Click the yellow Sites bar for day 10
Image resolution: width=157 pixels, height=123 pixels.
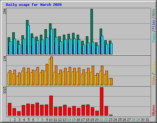pyautogui.click(x=50, y=72)
